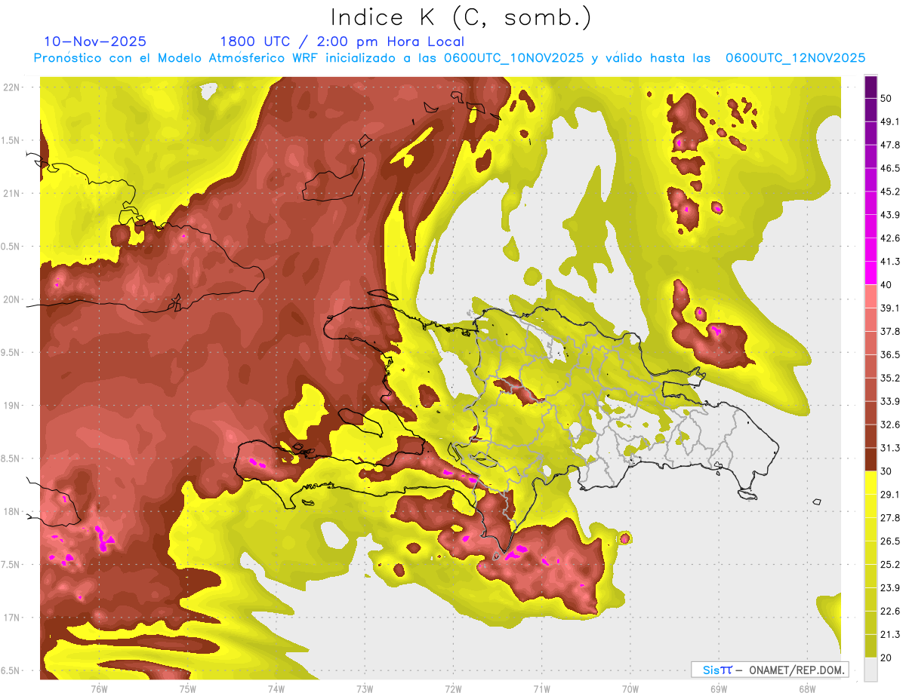The width and height of the screenshot is (906, 699).
Task: Pick the dark purple swatch above 50
Action: point(871,87)
